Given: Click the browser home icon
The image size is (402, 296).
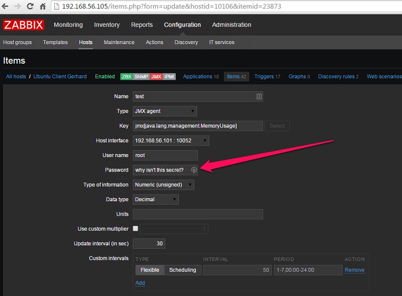Looking at the screenshot, I should pos(43,7).
